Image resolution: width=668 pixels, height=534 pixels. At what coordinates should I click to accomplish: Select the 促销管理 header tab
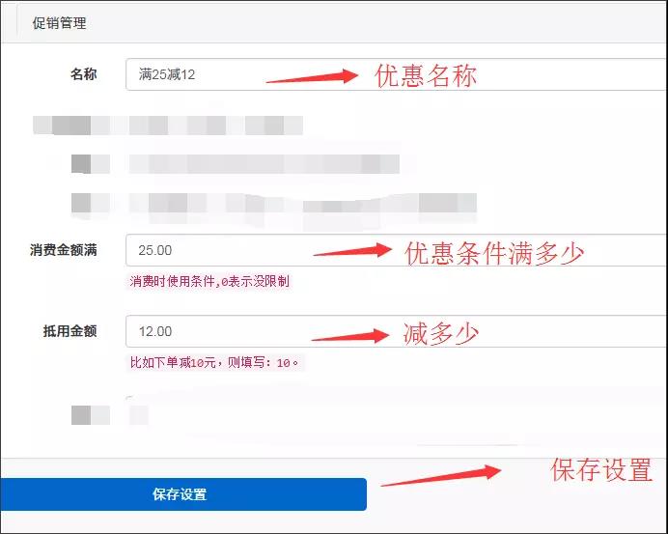pyautogui.click(x=59, y=23)
